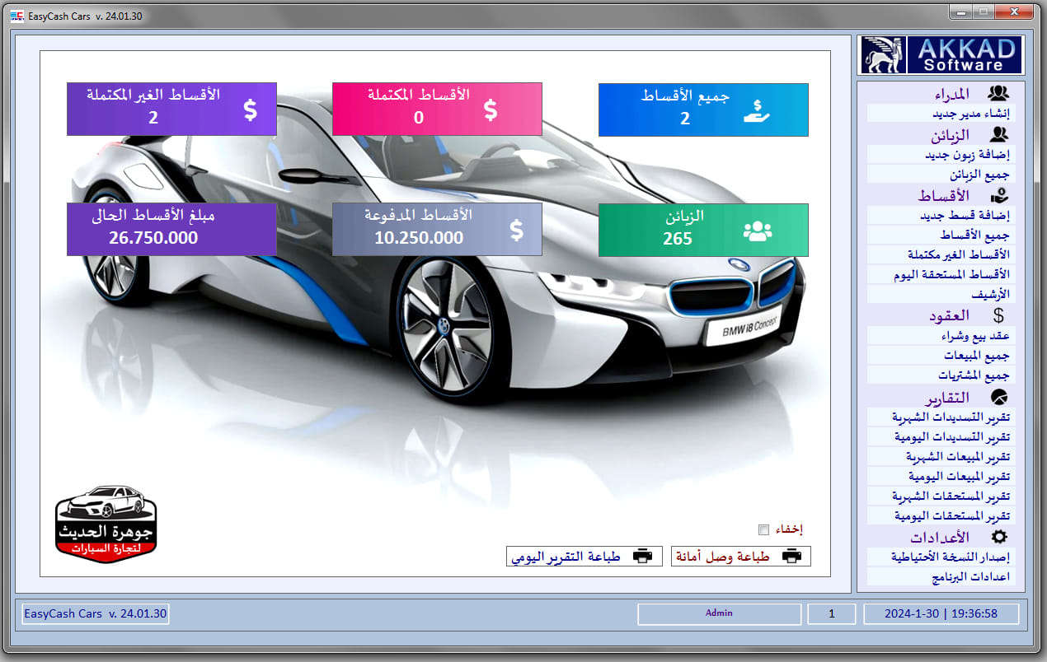Click طباعة وصل أمانة print receipt button
The width and height of the screenshot is (1047, 662).
(x=740, y=557)
